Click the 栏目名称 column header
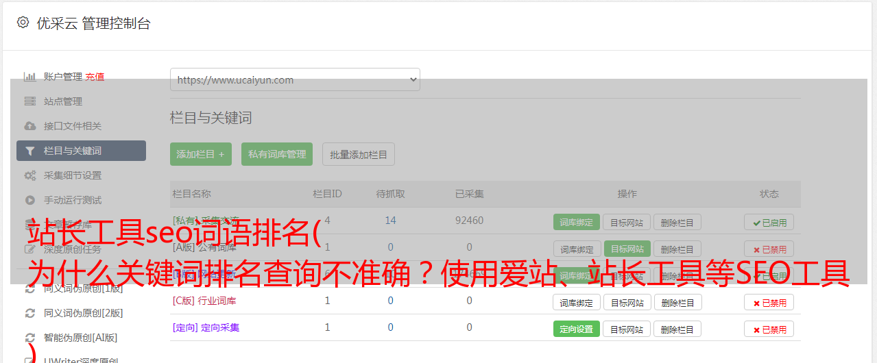Viewport: 877px width, 363px height. coord(191,194)
